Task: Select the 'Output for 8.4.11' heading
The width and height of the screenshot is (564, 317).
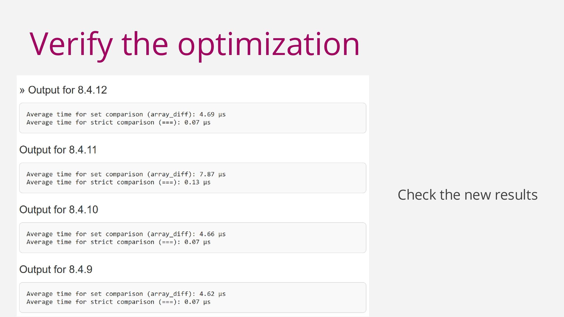Action: pyautogui.click(x=58, y=150)
